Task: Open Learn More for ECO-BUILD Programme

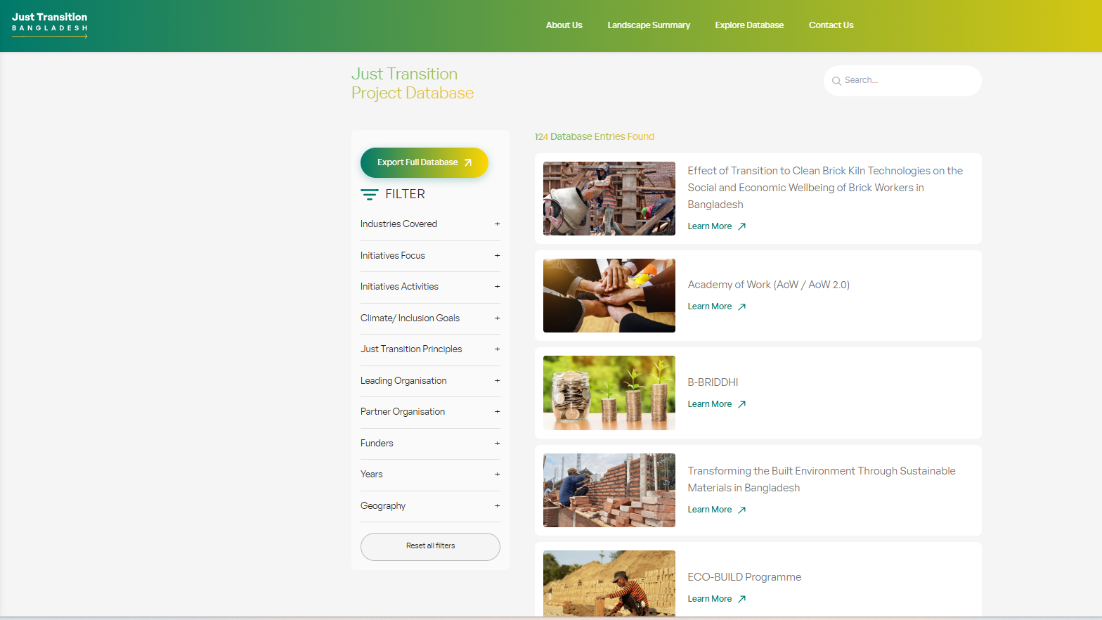Action: [x=716, y=599]
